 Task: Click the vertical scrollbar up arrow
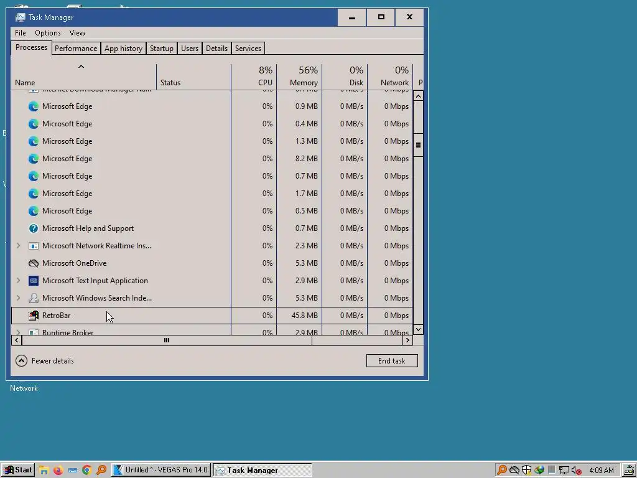[418, 96]
